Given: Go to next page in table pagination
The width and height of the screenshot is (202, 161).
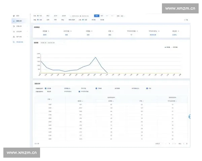Looking at the screenshot, I should [174, 144].
